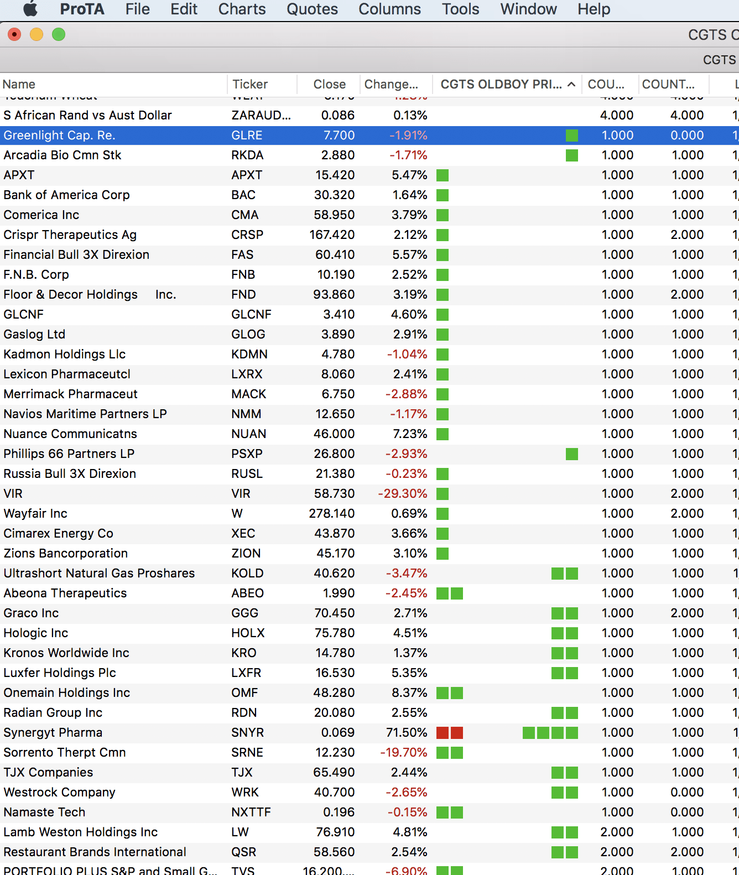The image size is (739, 875).
Task: Select Lamb Weston Holdings Inc row
Action: tap(369, 832)
